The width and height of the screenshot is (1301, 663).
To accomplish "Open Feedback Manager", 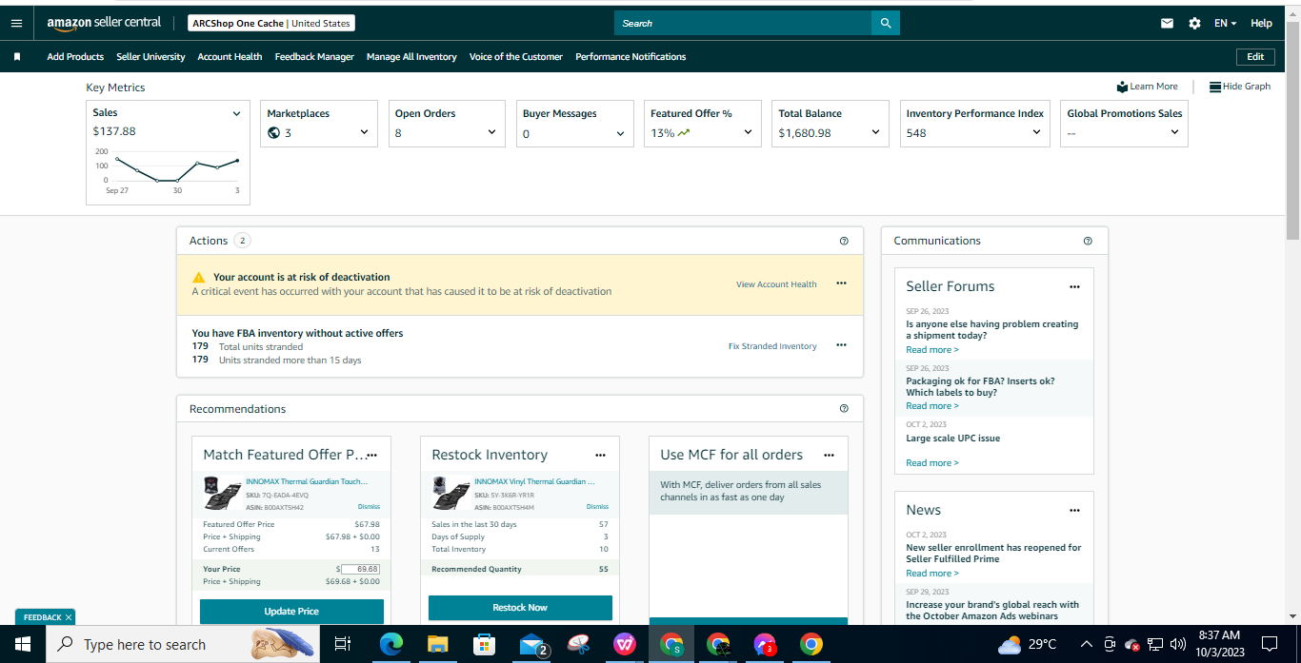I will point(314,57).
